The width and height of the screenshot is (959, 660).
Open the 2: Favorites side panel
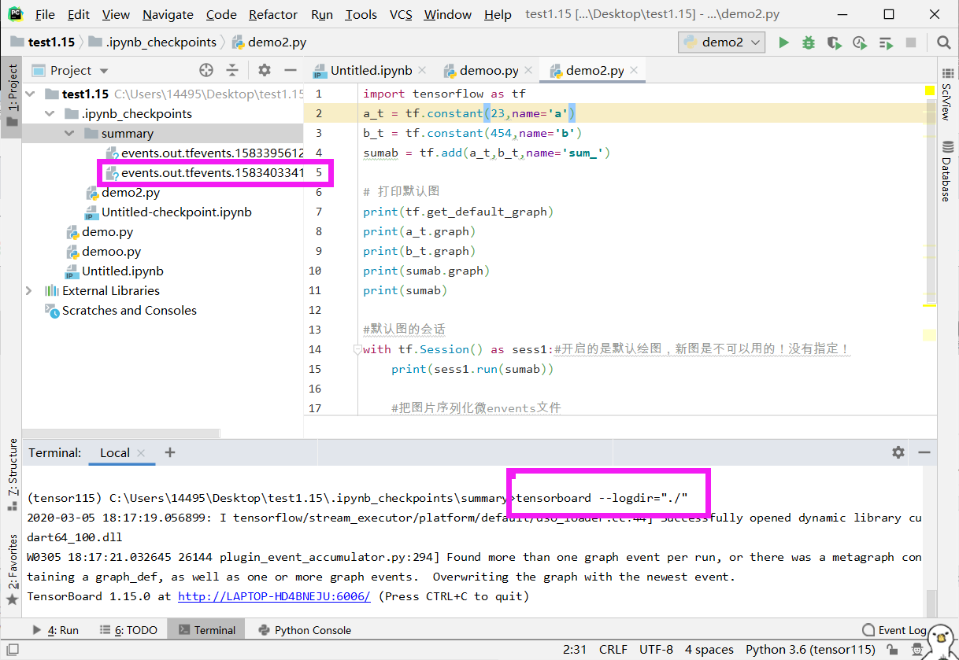click(11, 569)
